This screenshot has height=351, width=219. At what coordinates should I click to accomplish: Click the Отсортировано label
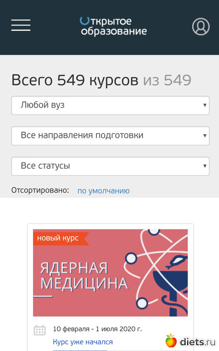[40, 190]
